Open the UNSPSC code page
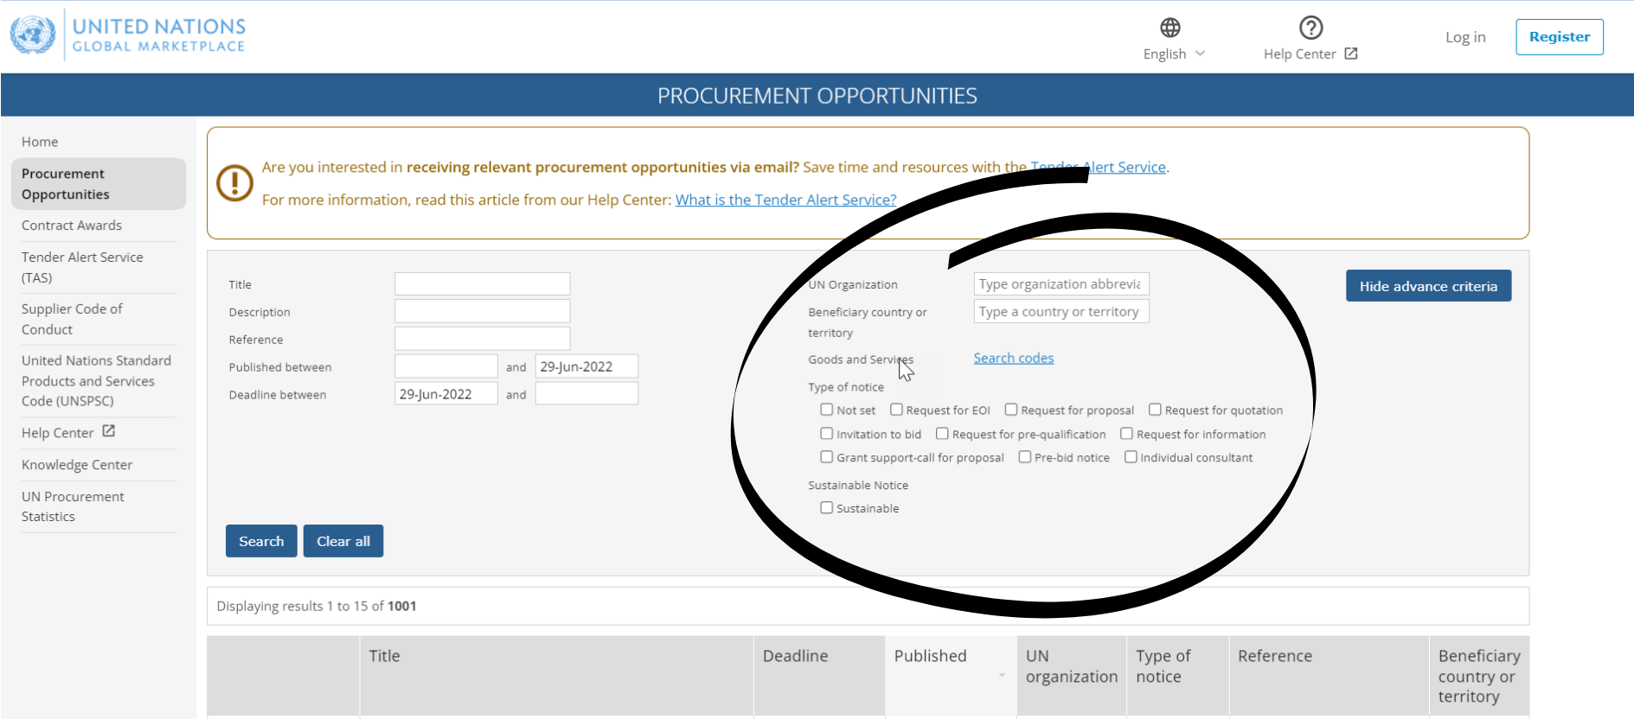The image size is (1634, 719). click(x=96, y=380)
